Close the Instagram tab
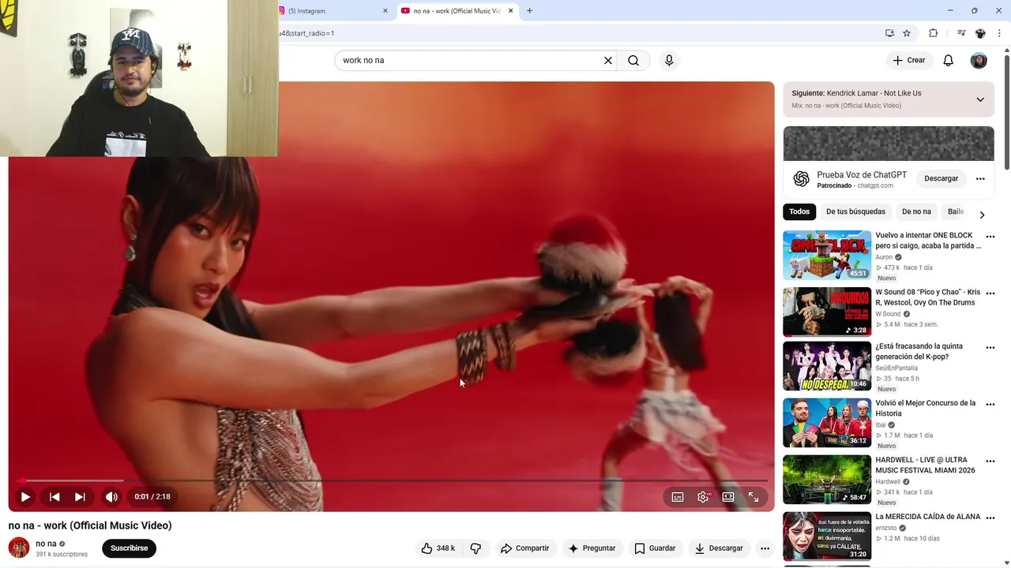 point(385,11)
